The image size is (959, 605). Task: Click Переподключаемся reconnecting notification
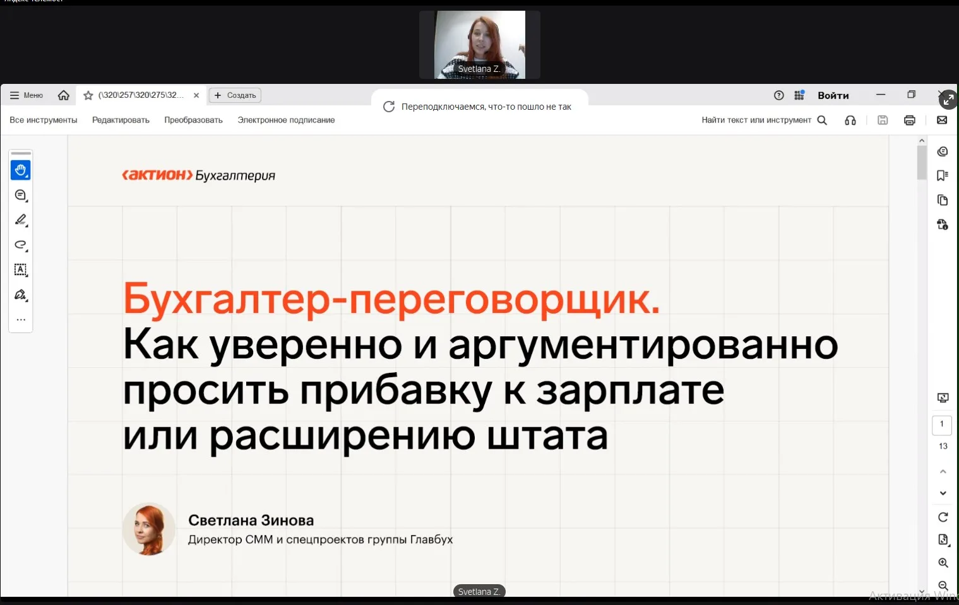(x=480, y=107)
